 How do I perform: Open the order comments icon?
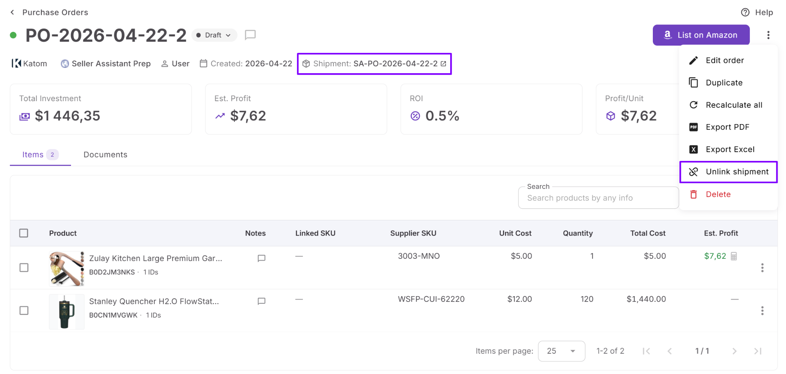pos(250,35)
